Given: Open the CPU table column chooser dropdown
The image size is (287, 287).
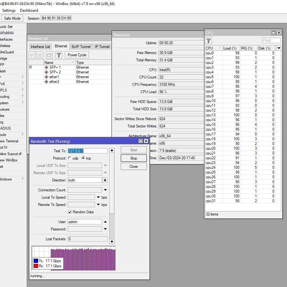Looking at the screenshot, I should coord(279,48).
